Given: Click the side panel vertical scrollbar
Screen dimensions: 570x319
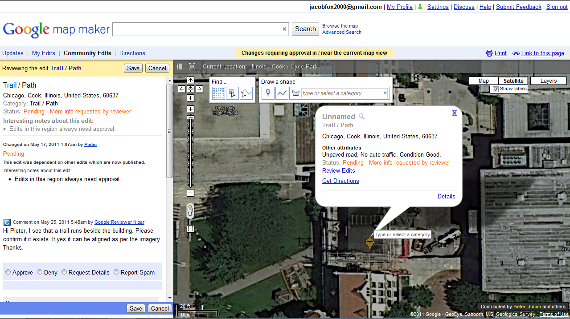Looking at the screenshot, I should tap(170, 131).
